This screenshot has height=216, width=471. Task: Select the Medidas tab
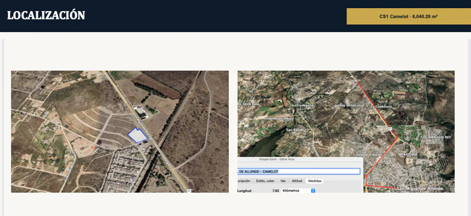[x=315, y=181]
